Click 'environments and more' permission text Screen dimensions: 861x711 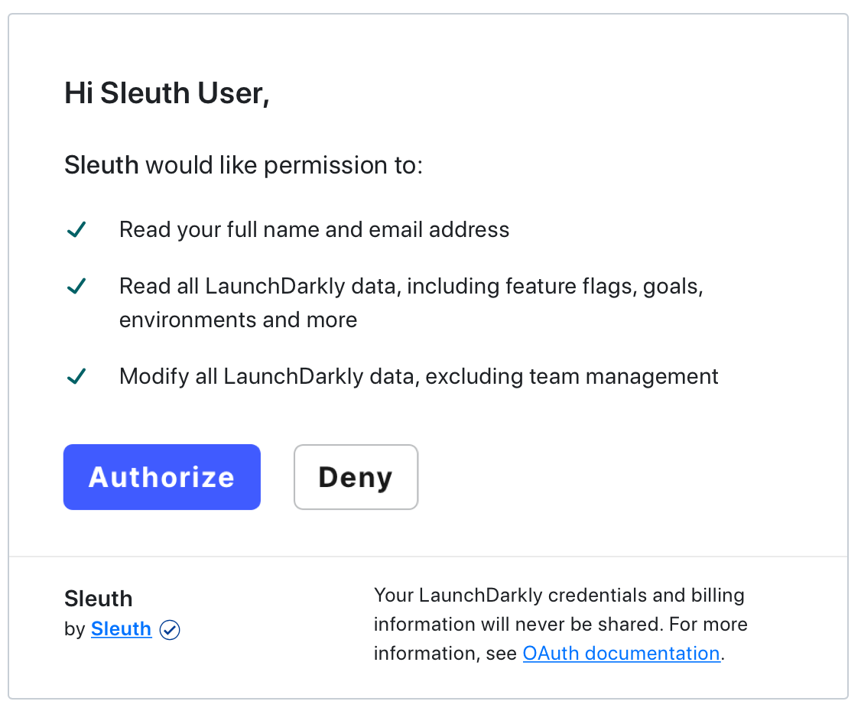click(x=238, y=320)
